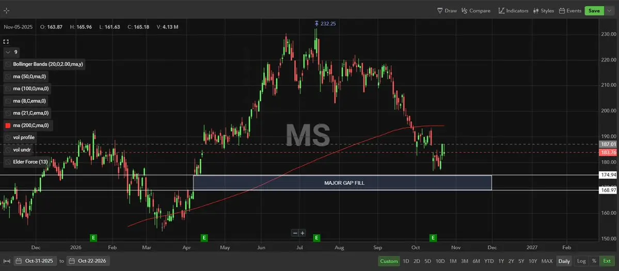Click the 168.97 price level label
The image size is (619, 271).
608,190
